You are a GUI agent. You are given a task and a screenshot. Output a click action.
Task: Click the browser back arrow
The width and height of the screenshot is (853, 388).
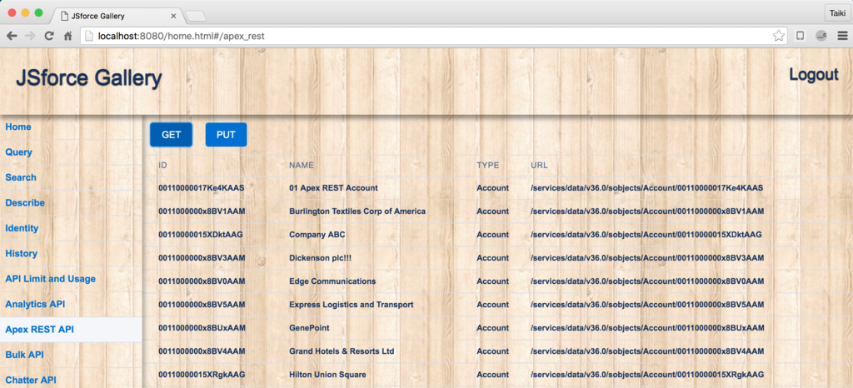[12, 36]
